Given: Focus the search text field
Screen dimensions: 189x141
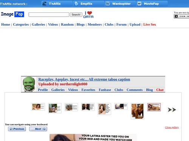Looking at the screenshot, I should coord(49,15).
